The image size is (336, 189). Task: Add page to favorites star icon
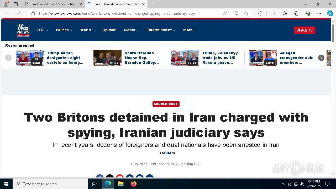point(246,13)
